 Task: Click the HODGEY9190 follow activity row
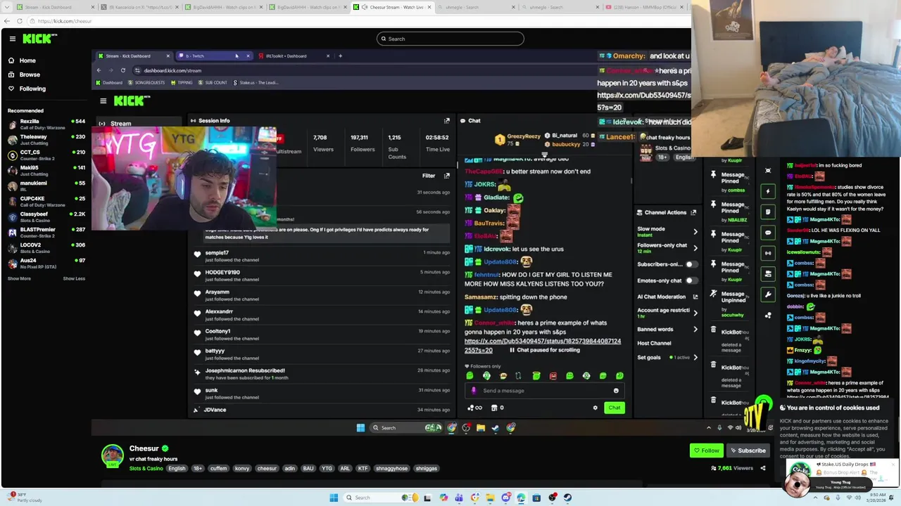tap(322, 275)
